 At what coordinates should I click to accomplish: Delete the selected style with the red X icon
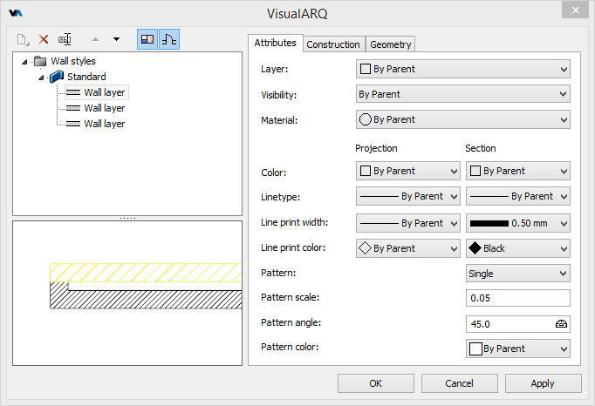click(x=44, y=39)
